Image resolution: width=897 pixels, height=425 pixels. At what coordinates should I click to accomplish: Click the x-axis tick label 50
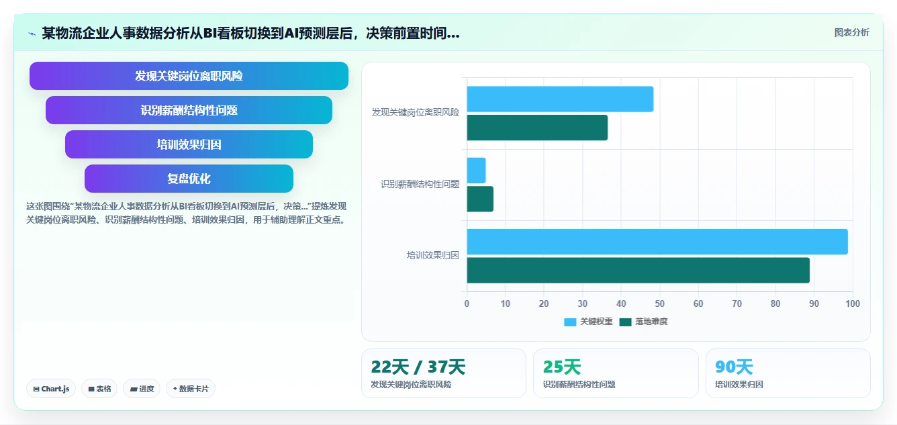[660, 303]
